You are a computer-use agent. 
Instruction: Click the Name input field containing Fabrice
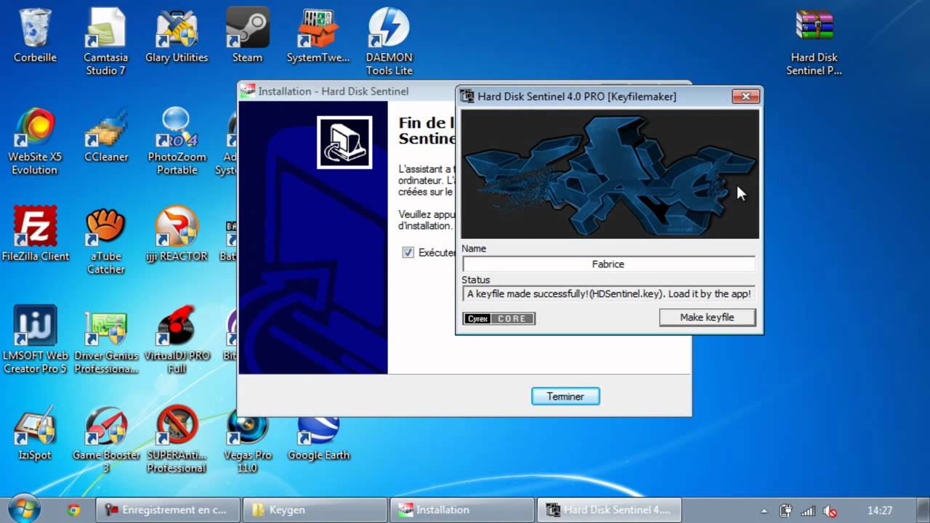click(609, 264)
